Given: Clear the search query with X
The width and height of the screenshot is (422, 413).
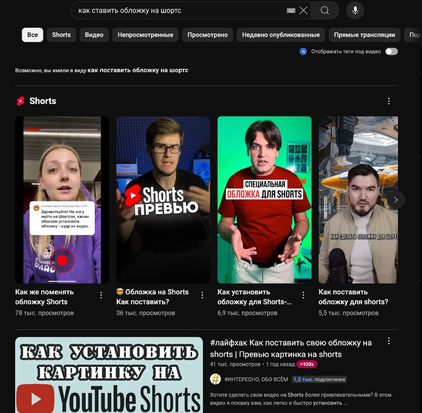Looking at the screenshot, I should click(x=303, y=11).
